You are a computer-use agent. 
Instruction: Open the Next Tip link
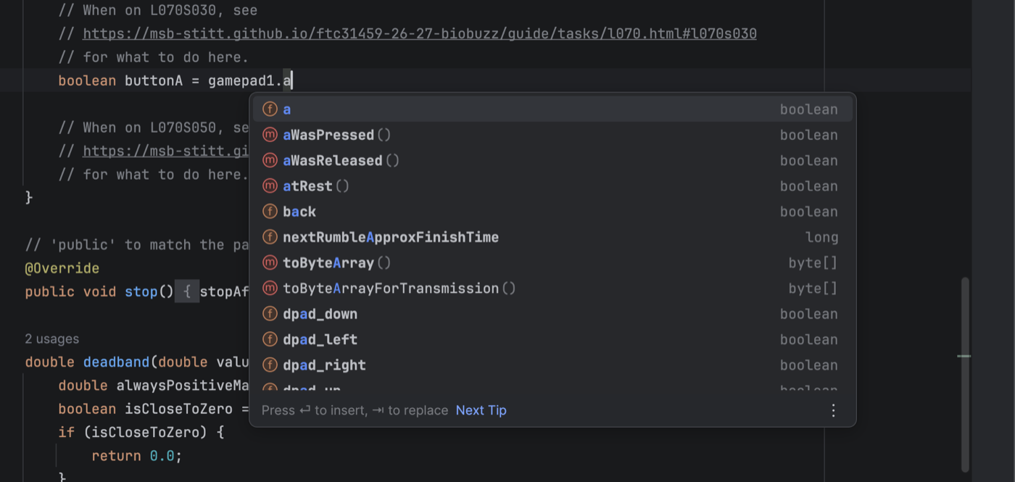(x=481, y=410)
